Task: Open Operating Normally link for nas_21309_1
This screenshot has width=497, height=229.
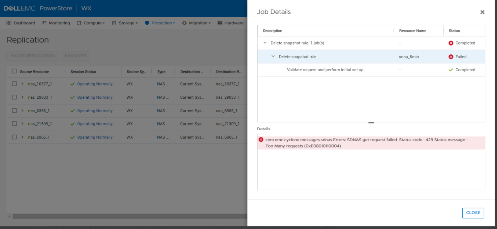Action: coord(95,124)
